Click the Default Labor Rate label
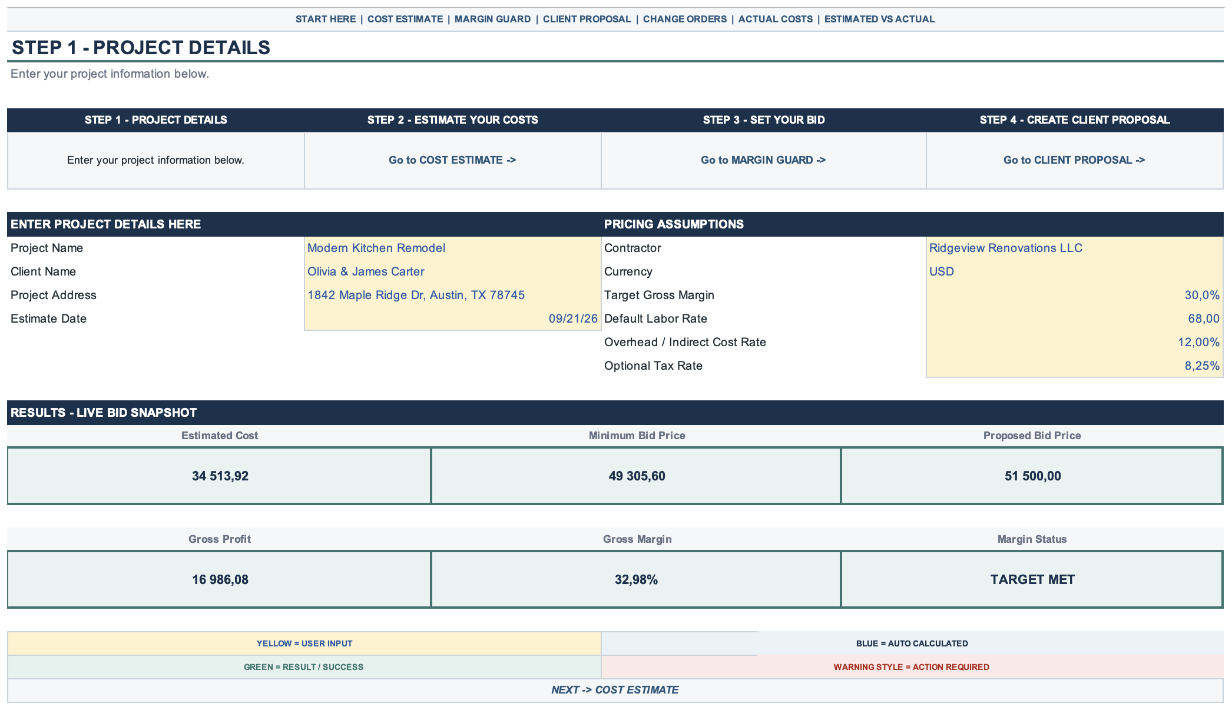The image size is (1232, 710). (x=655, y=318)
